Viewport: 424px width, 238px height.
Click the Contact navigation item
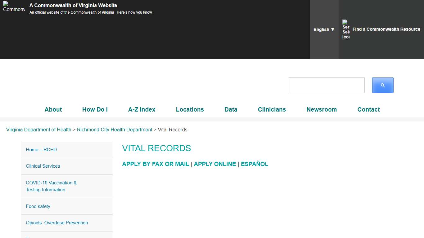click(x=368, y=109)
